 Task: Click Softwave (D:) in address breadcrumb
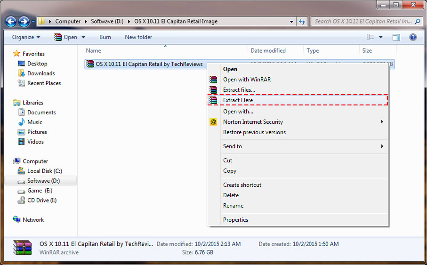pyautogui.click(x=107, y=21)
